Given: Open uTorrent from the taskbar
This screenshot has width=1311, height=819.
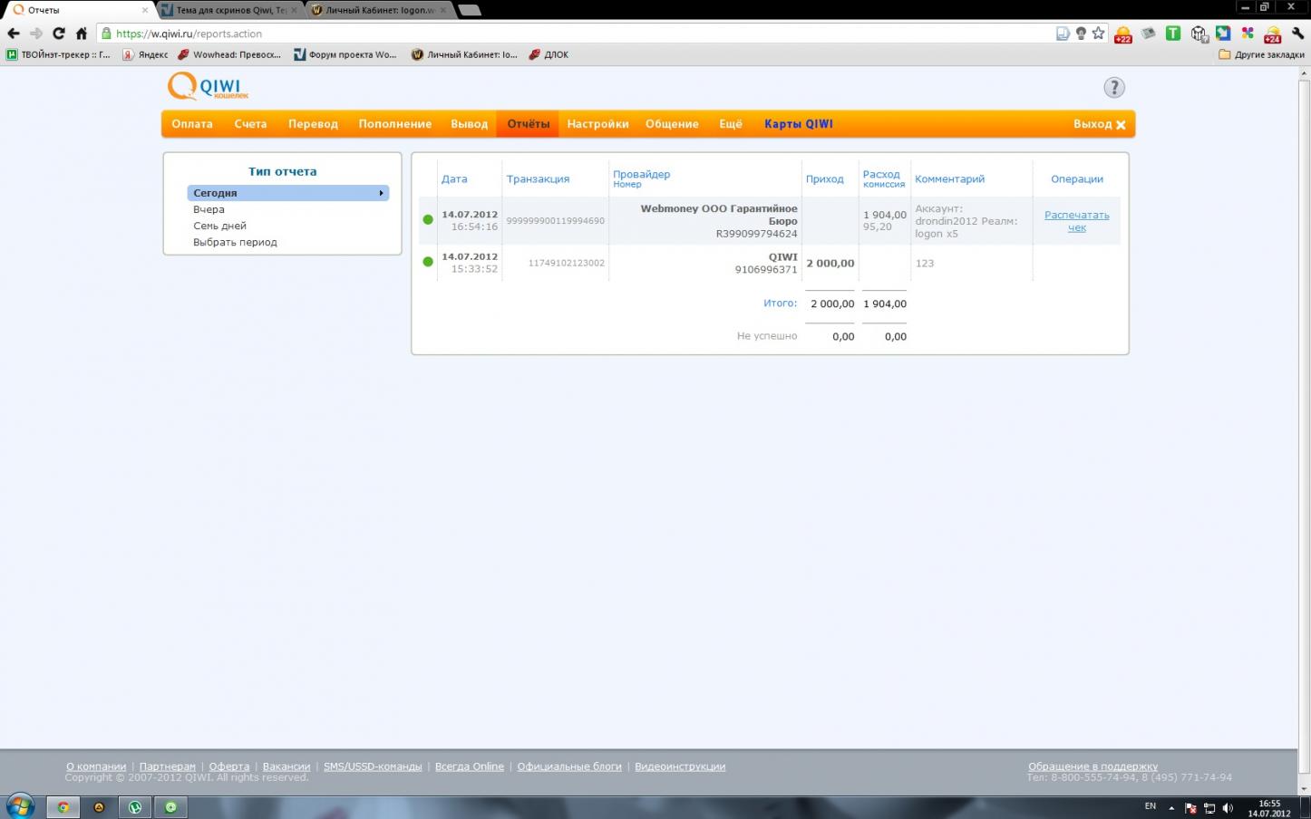Looking at the screenshot, I should tap(135, 806).
